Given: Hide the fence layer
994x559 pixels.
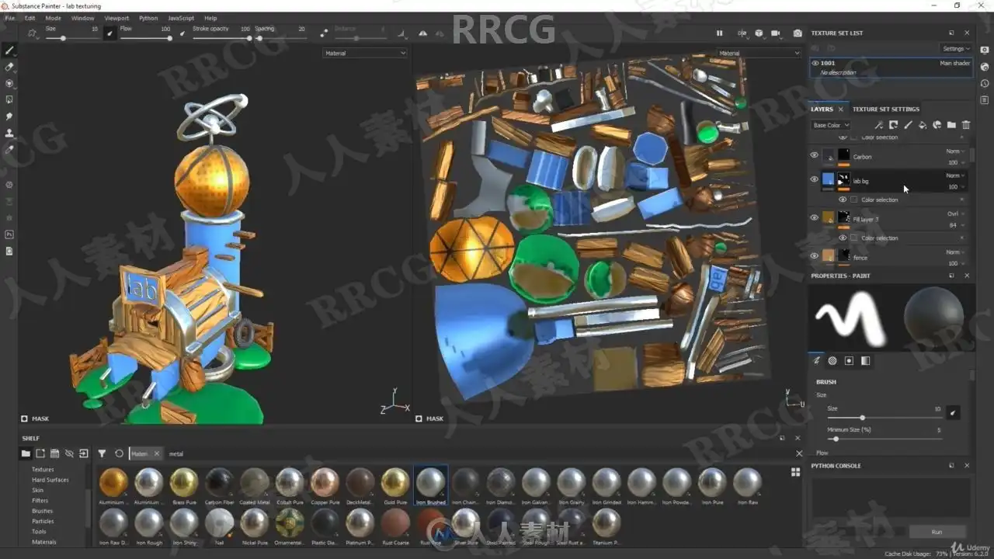Looking at the screenshot, I should (815, 256).
